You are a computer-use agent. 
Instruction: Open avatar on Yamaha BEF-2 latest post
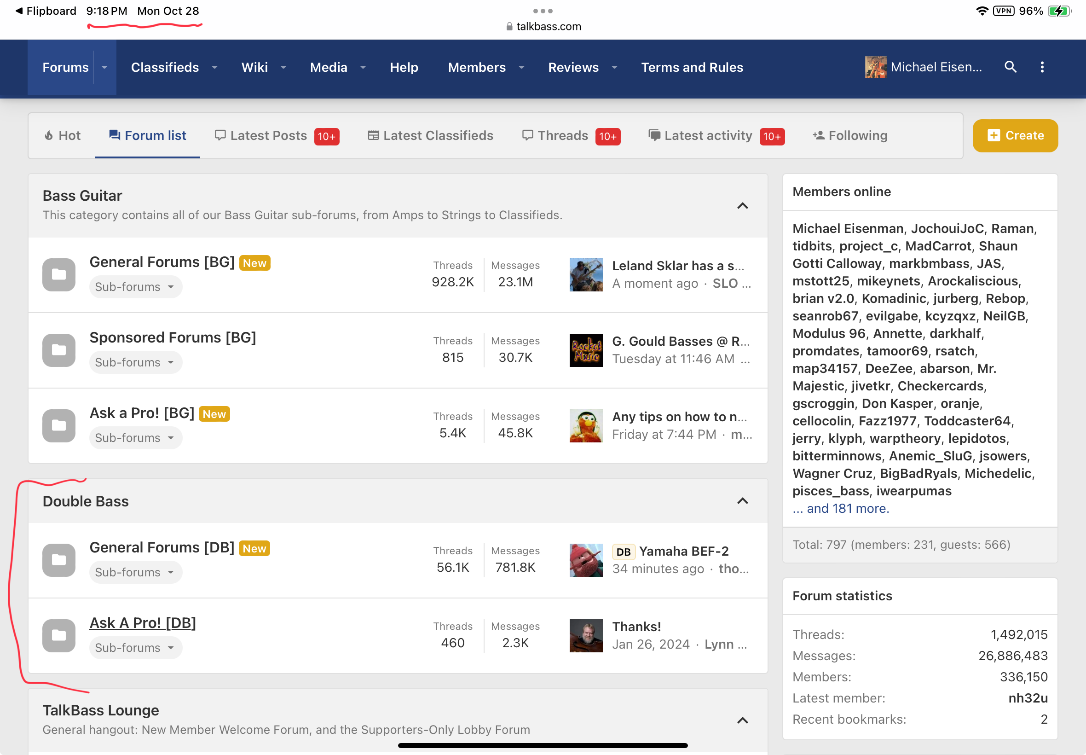pyautogui.click(x=586, y=560)
